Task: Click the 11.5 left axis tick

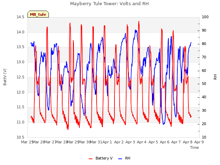Action: click(x=21, y=107)
